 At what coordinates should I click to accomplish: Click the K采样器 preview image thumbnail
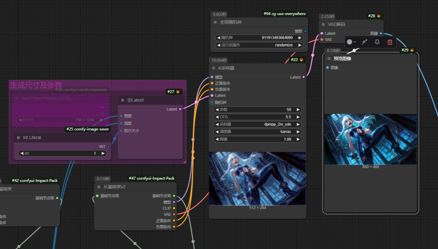(258, 179)
